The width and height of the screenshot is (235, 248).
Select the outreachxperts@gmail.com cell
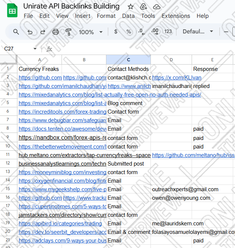tap(185, 189)
